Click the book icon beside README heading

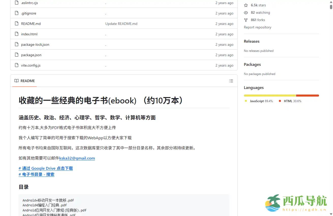point(16,81)
